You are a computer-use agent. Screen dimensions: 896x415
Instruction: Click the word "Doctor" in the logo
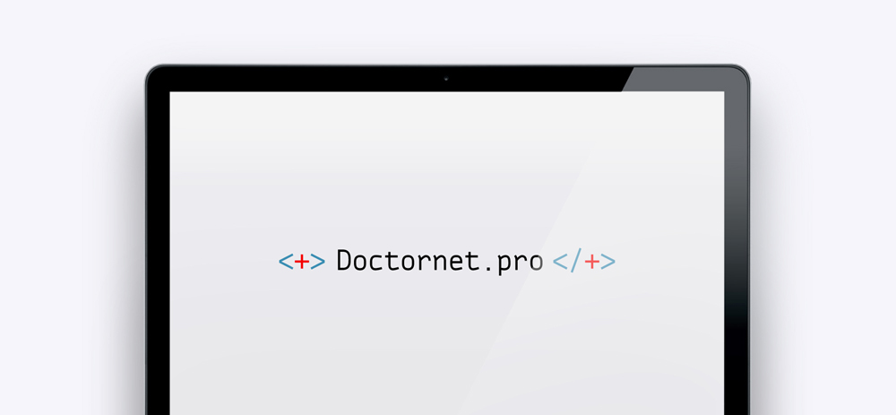pyautogui.click(x=384, y=260)
